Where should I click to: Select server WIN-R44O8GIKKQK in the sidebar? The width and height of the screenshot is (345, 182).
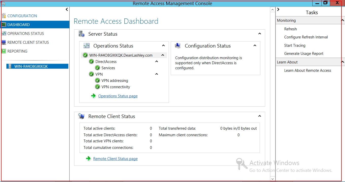(x=37, y=66)
